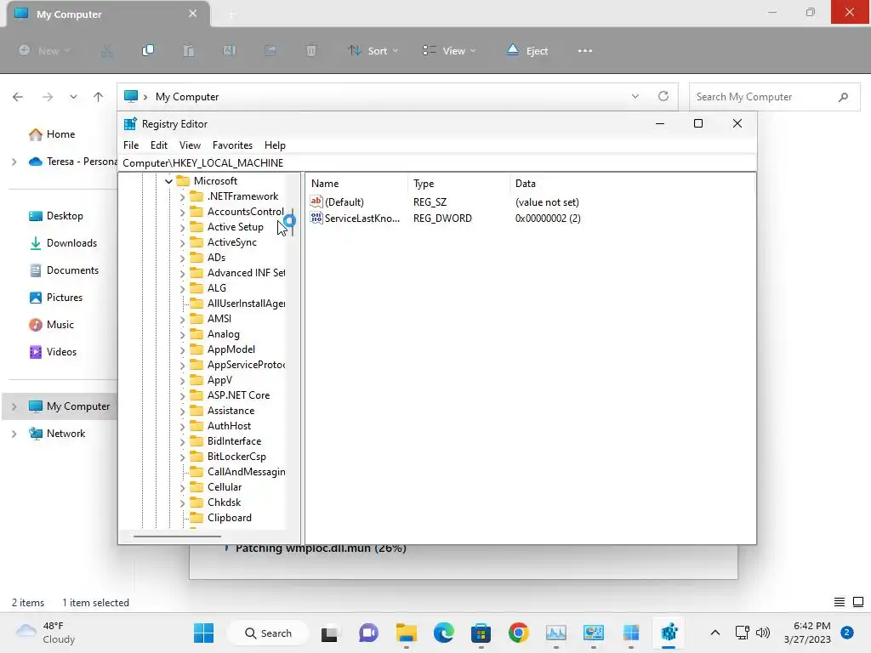Open the Favorites menu
The width and height of the screenshot is (871, 653).
click(232, 145)
